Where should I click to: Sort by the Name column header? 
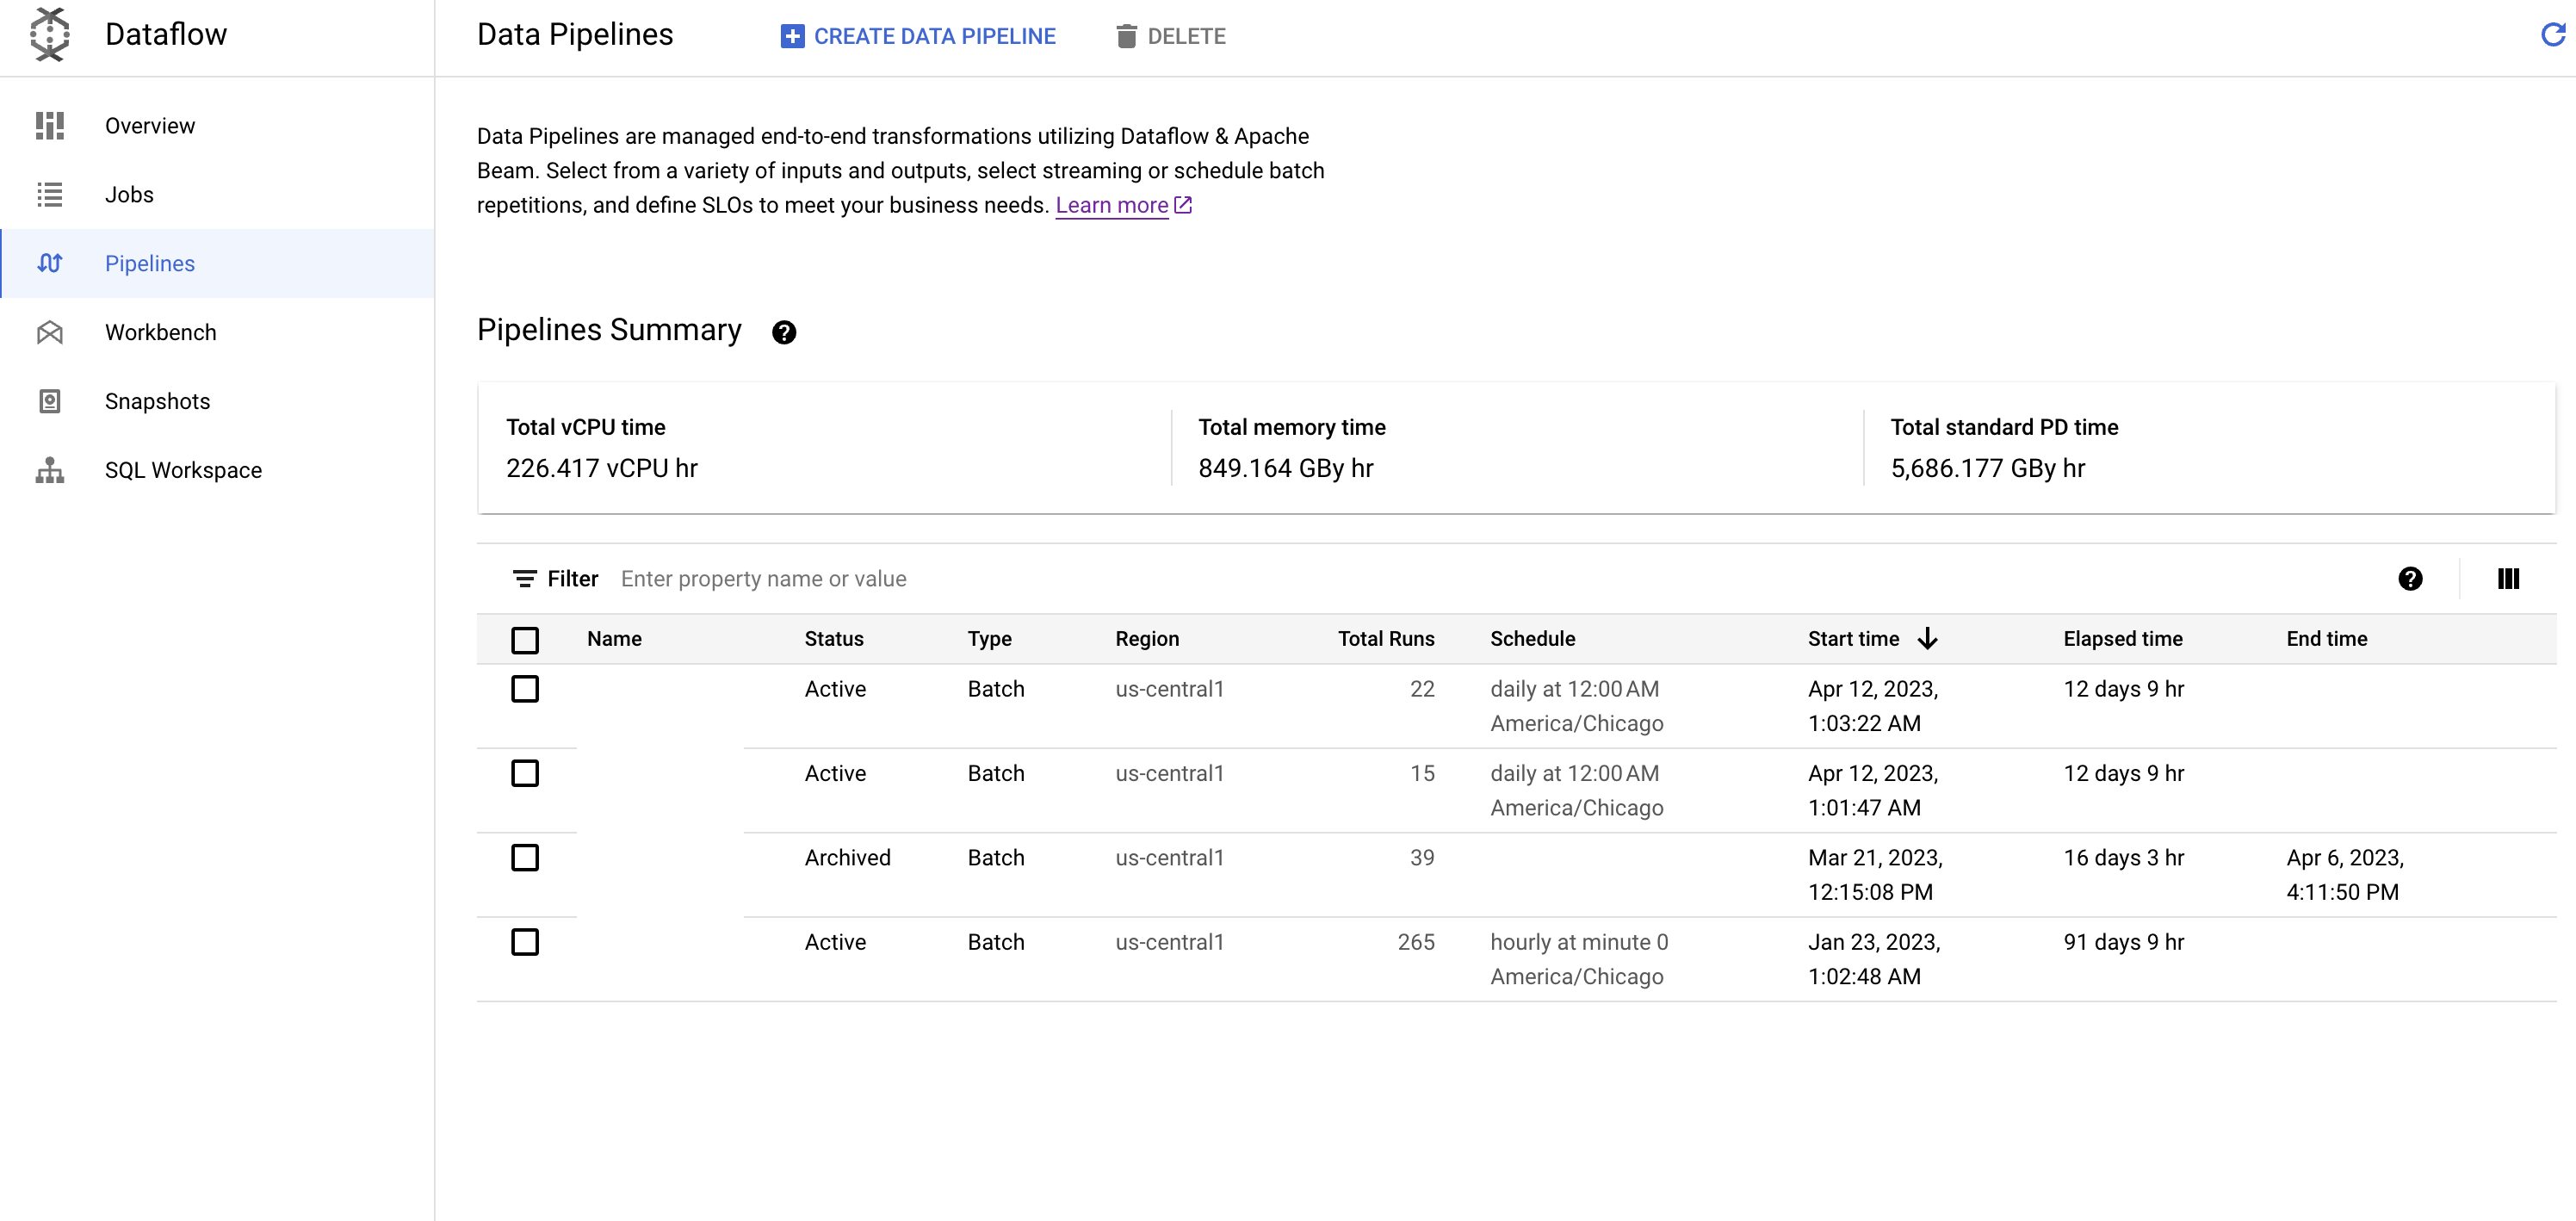(614, 639)
